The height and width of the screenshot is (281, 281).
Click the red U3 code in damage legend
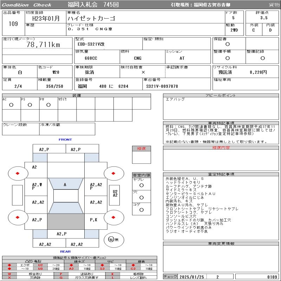(40, 269)
